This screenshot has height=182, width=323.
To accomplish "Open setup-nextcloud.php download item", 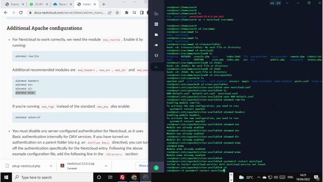I will pyautogui.click(x=26, y=166).
